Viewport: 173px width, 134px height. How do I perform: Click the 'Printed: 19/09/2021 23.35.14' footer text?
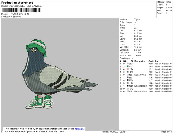coord(115,132)
